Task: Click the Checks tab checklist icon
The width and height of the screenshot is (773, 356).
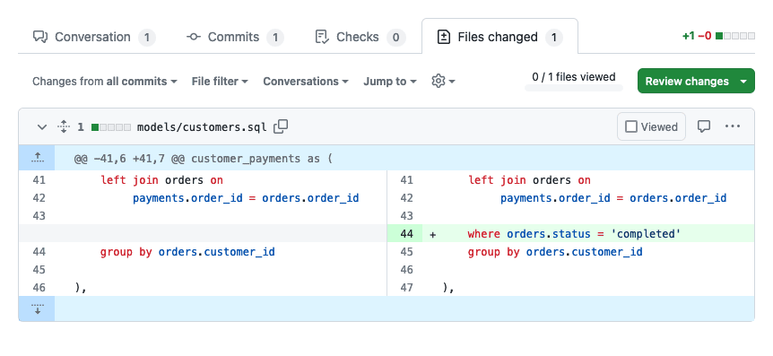Action: [x=322, y=37]
